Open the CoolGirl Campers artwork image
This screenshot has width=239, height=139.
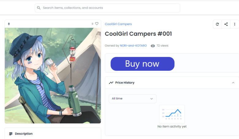(53, 76)
